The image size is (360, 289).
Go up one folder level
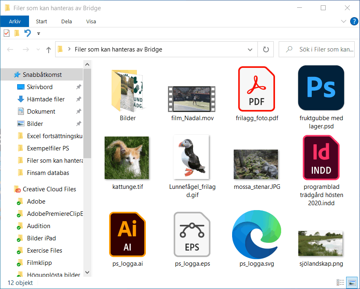(x=48, y=49)
